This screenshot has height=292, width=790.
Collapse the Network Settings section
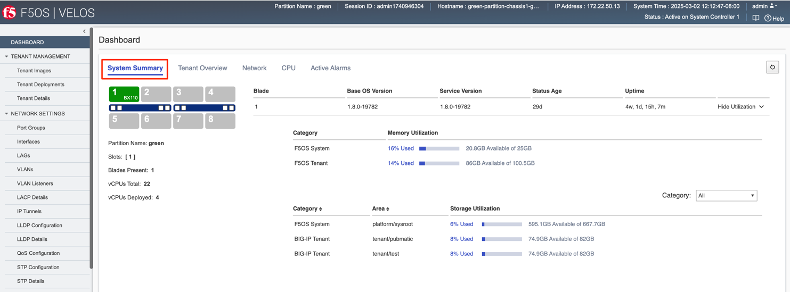tap(6, 114)
